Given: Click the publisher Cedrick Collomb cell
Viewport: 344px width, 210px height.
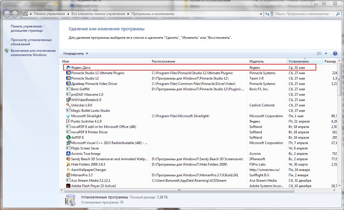Looking at the screenshot, I should coord(262,105).
